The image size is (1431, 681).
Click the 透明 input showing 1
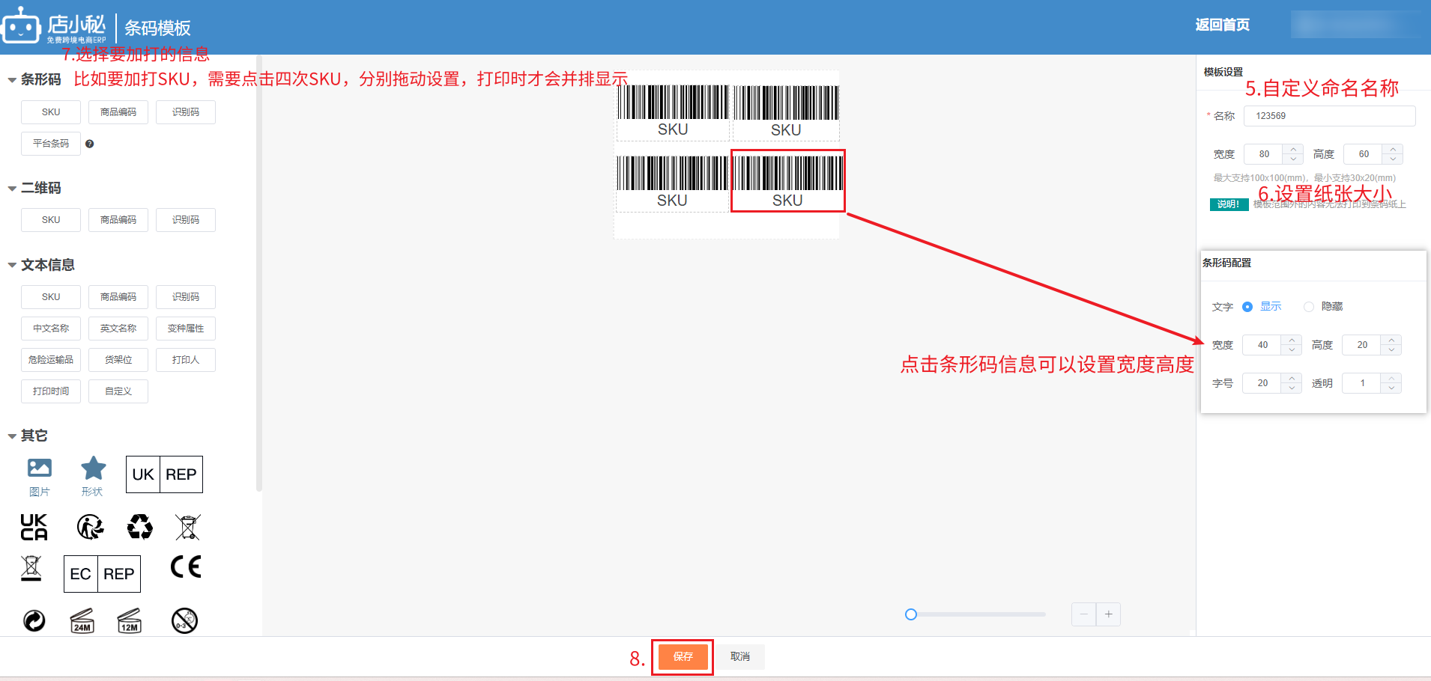[x=1362, y=383]
